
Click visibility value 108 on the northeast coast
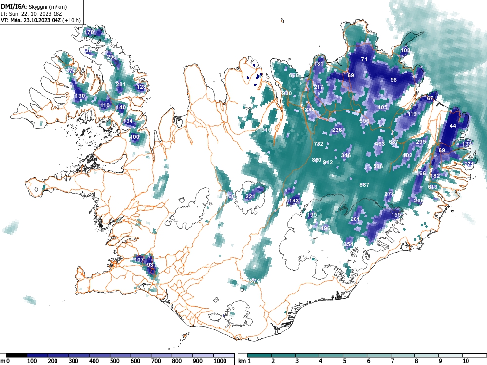[405, 50]
